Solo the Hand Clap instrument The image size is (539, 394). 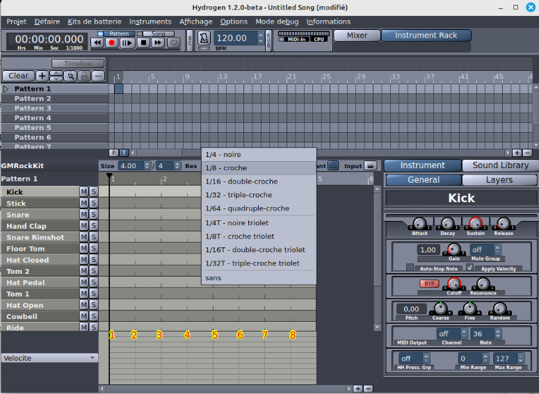tap(93, 226)
